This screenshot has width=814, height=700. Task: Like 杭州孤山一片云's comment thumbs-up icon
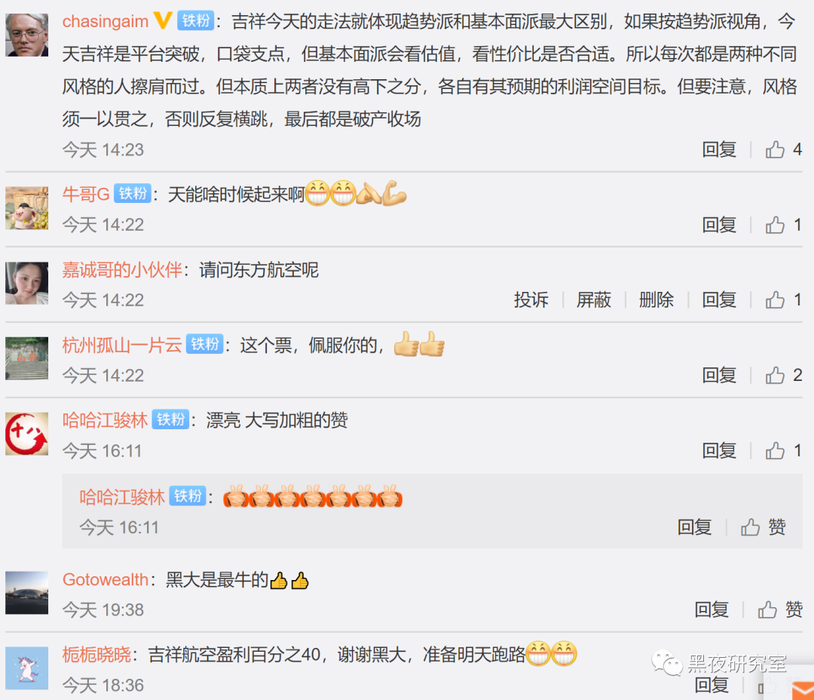pos(775,375)
